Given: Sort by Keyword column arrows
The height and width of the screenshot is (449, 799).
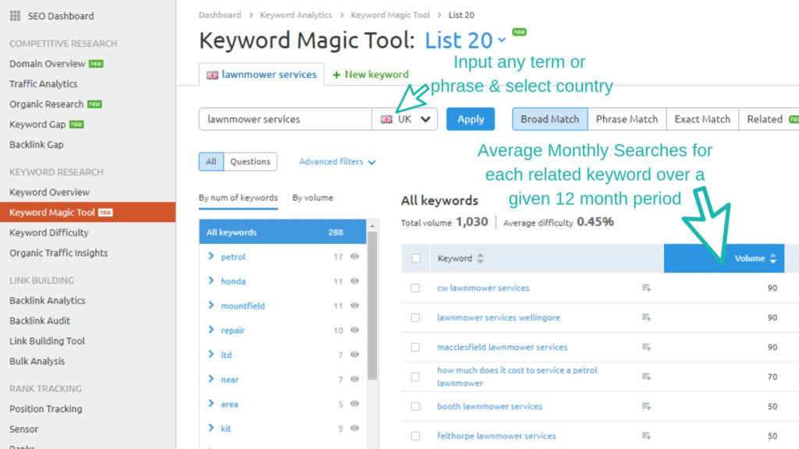Looking at the screenshot, I should [x=480, y=258].
